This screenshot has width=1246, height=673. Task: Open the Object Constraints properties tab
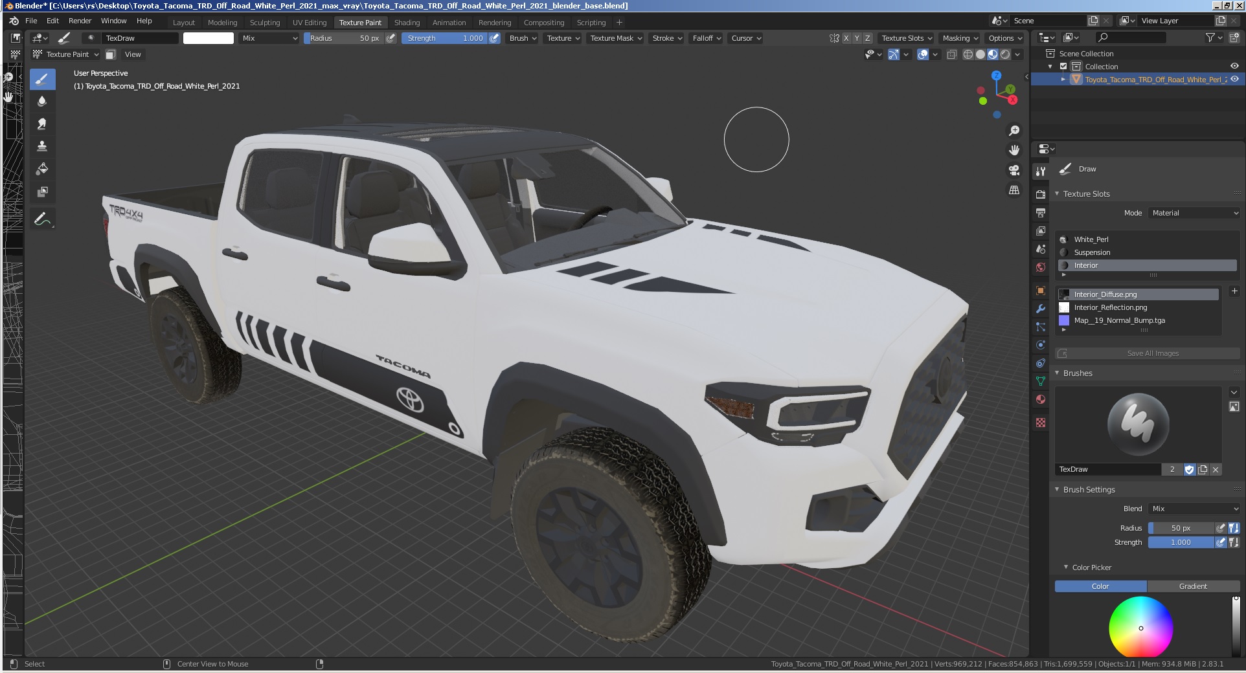click(x=1041, y=363)
